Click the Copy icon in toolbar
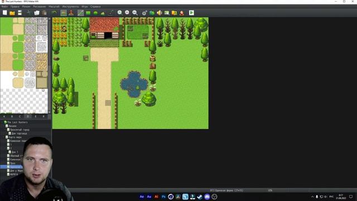Viewport: 357px width, 201px height. tap(37, 13)
